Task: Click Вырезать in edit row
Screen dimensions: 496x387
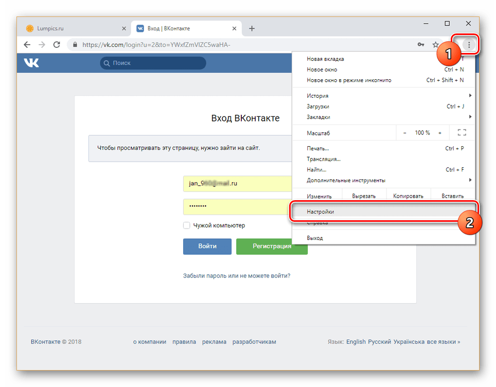Action: point(364,196)
